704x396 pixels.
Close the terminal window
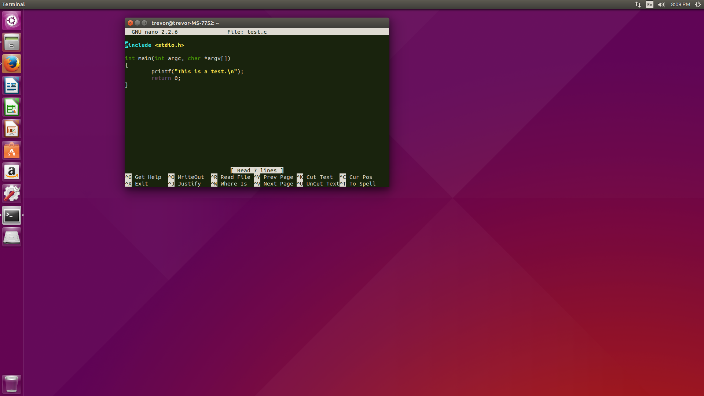pyautogui.click(x=130, y=23)
